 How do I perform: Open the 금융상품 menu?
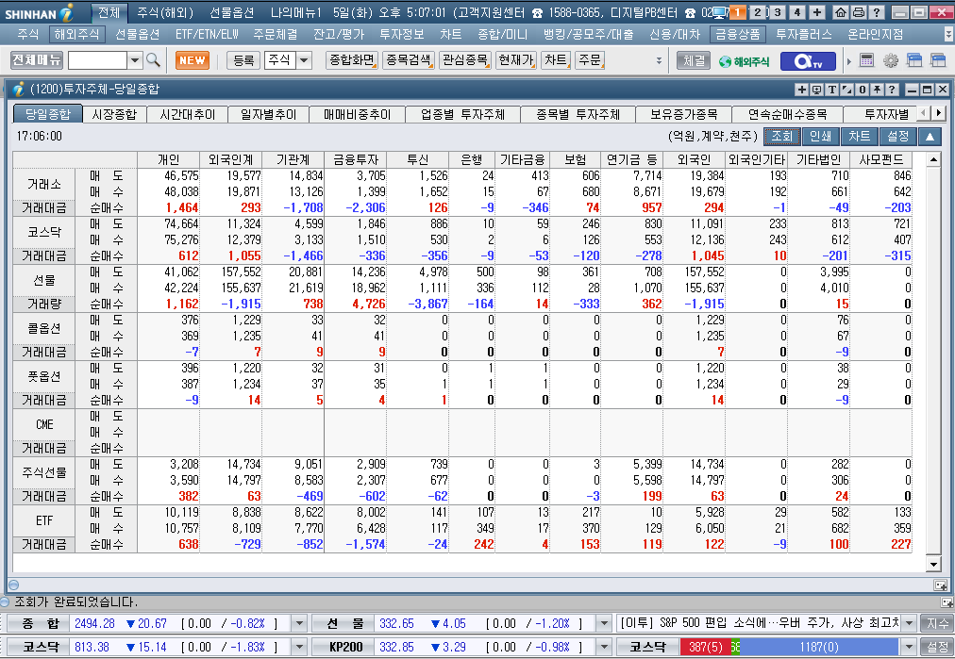(x=738, y=35)
